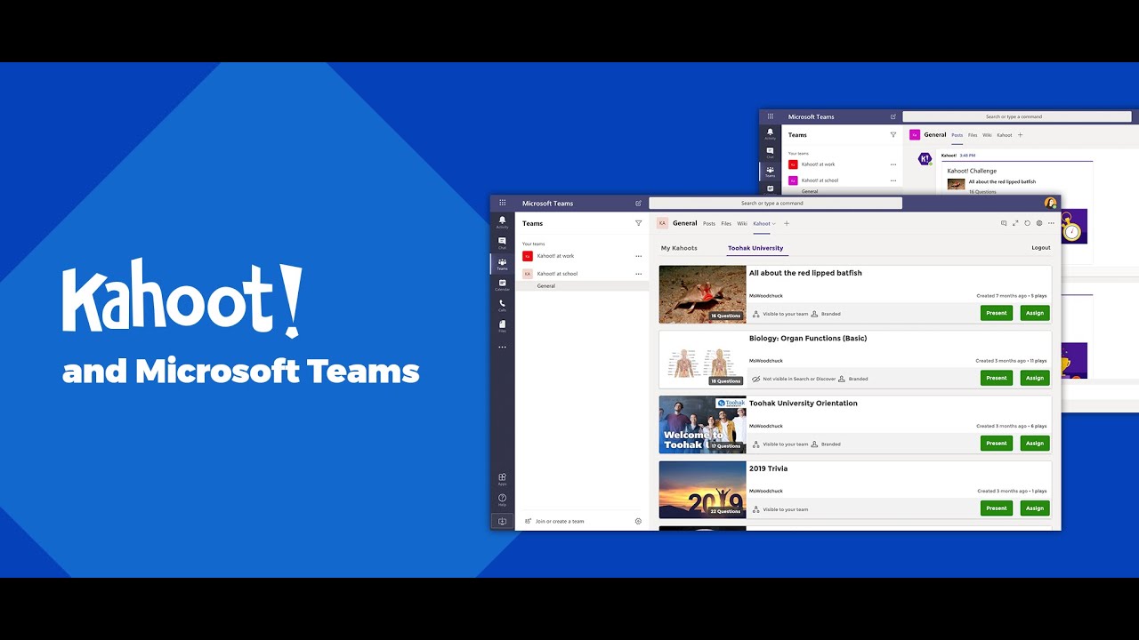Show more apps ellipsis in front sidebar
Screen dimensions: 1139x640
coord(503,347)
